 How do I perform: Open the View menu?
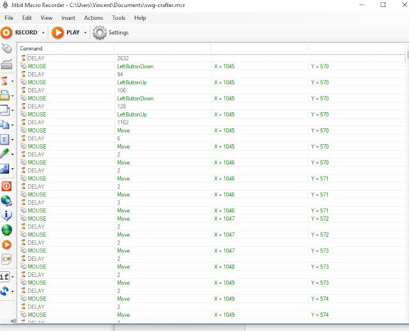pyautogui.click(x=47, y=18)
